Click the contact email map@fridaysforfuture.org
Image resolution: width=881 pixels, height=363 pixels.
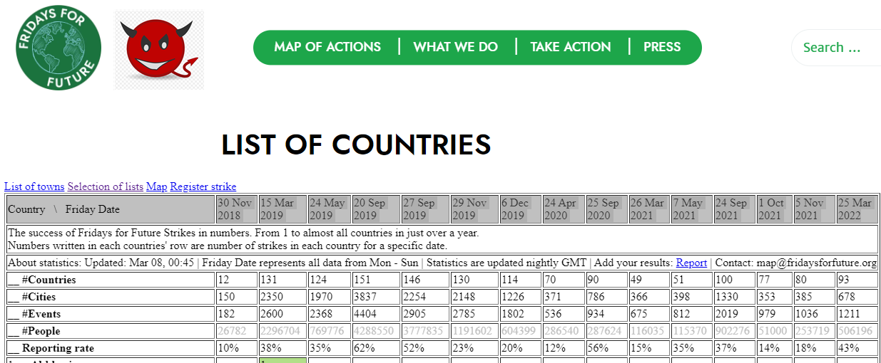tap(816, 263)
